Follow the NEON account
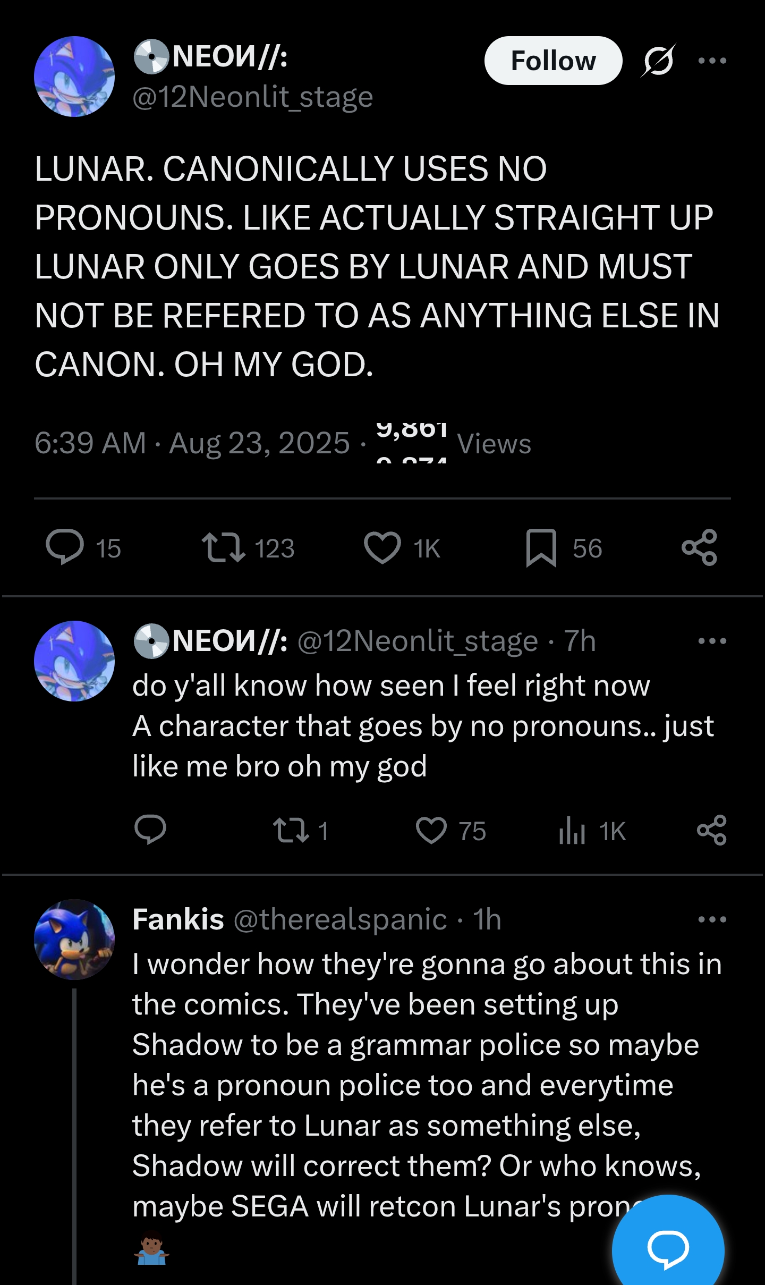This screenshot has height=1285, width=765. tap(552, 61)
